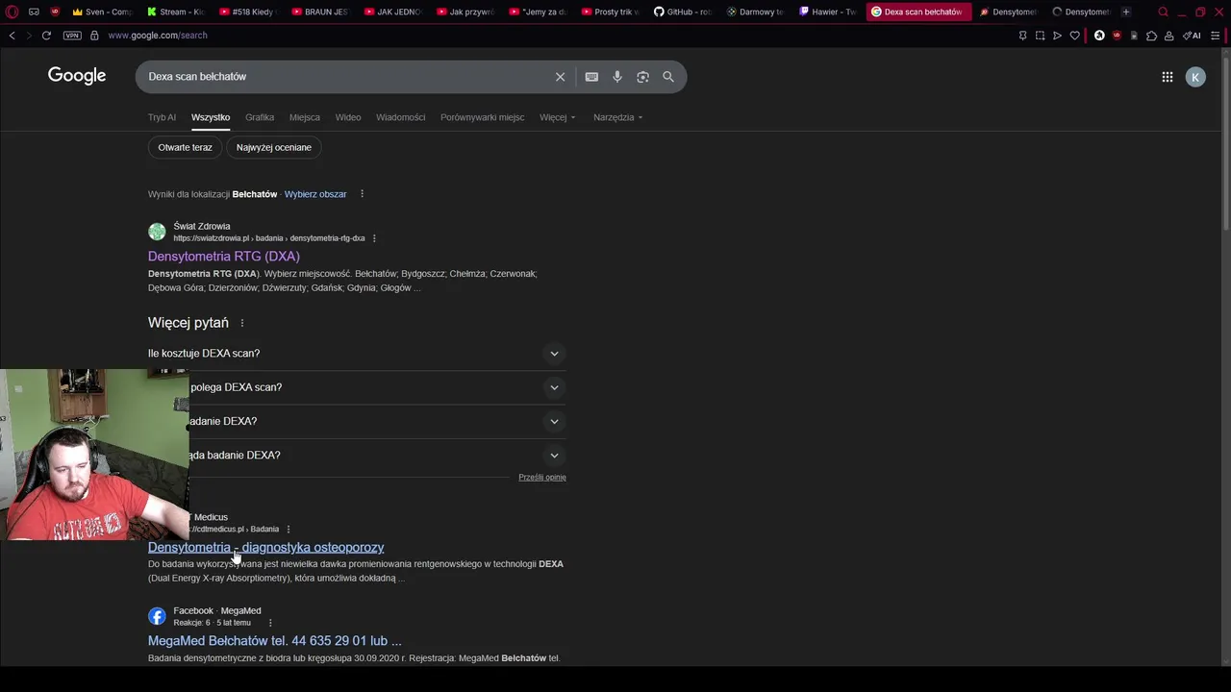This screenshot has width=1231, height=692.
Task: Take a snapshot with capture icon
Action: 1040,36
